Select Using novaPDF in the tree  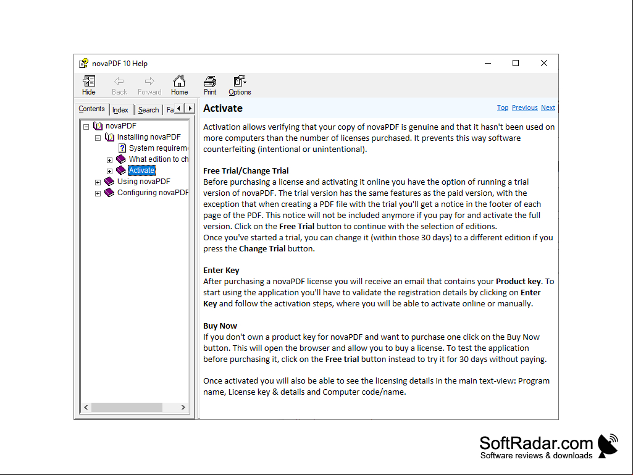(x=144, y=182)
